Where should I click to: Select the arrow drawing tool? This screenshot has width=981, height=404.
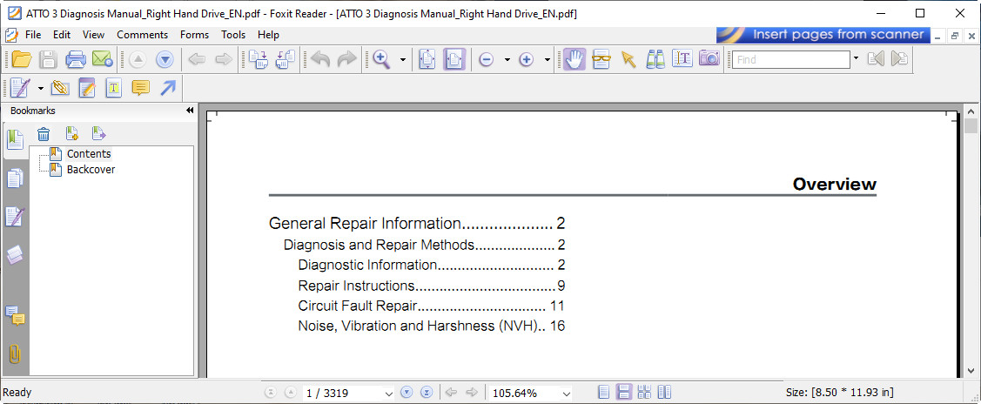(168, 88)
